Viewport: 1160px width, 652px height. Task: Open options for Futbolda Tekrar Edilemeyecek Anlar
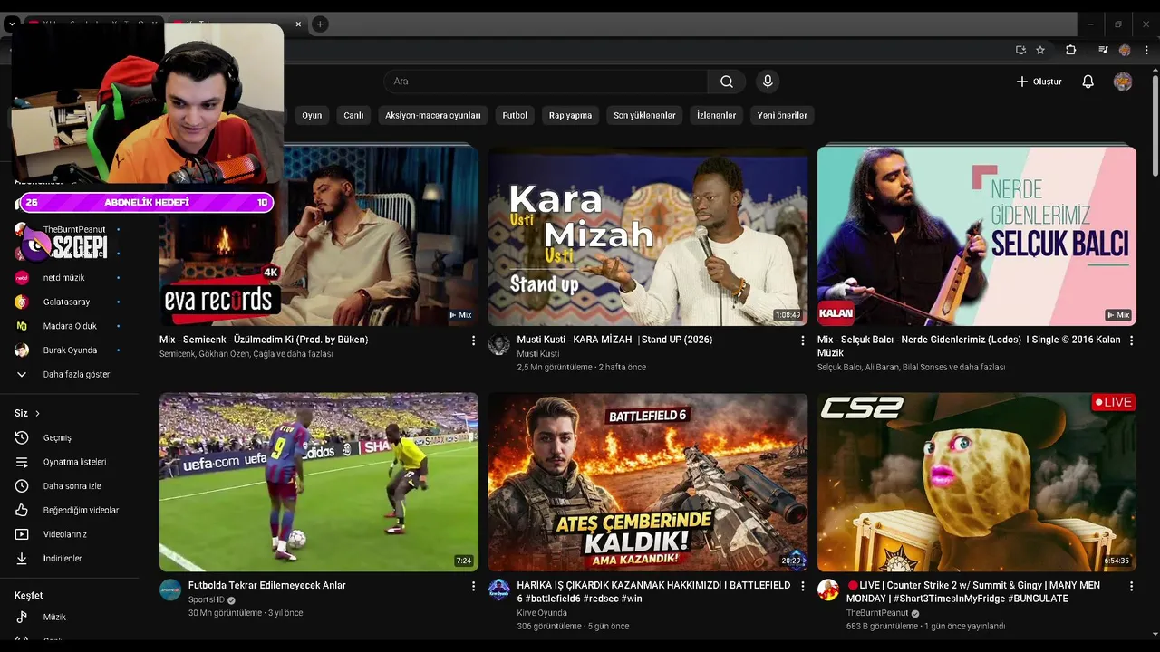click(473, 587)
